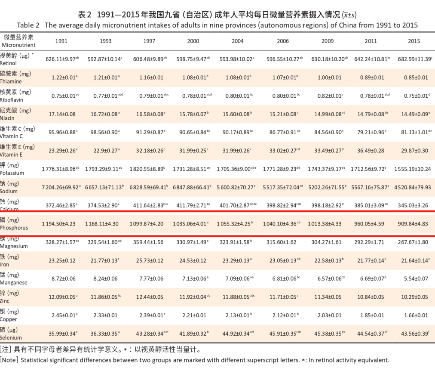
Task: Select the 2015 column header
Action: coord(414,41)
